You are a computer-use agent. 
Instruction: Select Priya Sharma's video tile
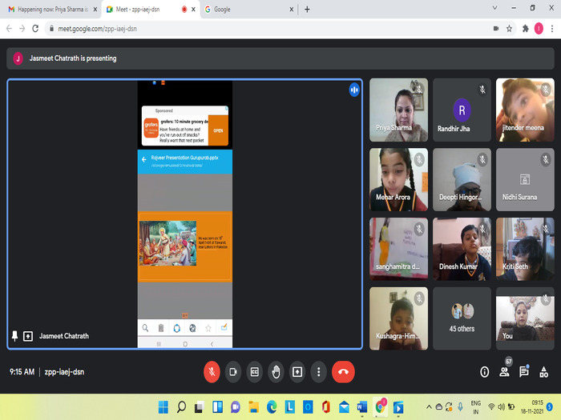pyautogui.click(x=398, y=110)
